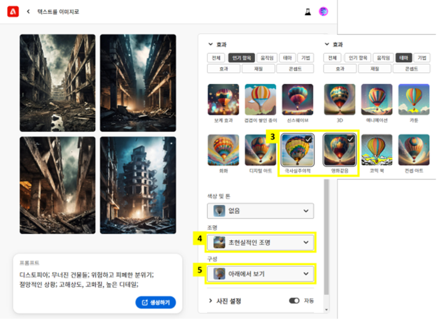Open the 구성 dropdown showing 아래에서 보기
Viewport: 438px width, 321px height.
tap(260, 274)
